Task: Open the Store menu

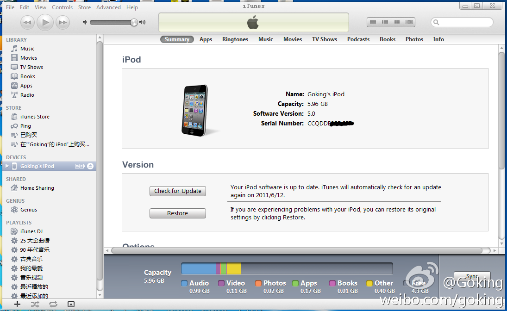Action: [84, 7]
